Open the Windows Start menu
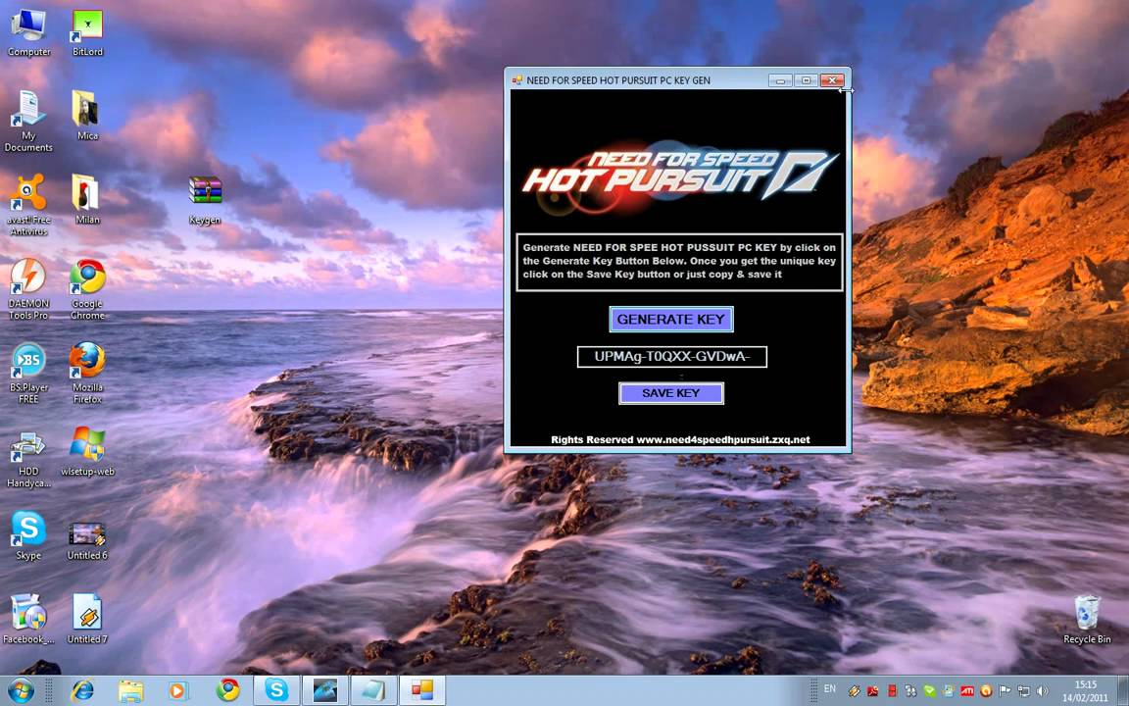Screen dimensions: 1129x706 [x=21, y=691]
